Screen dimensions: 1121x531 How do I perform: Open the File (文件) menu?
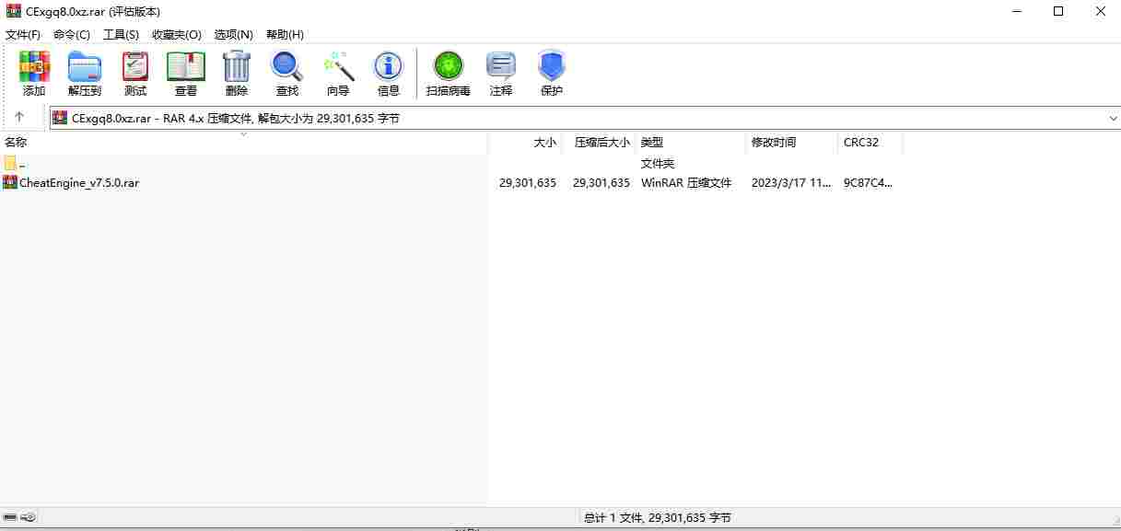coord(23,34)
